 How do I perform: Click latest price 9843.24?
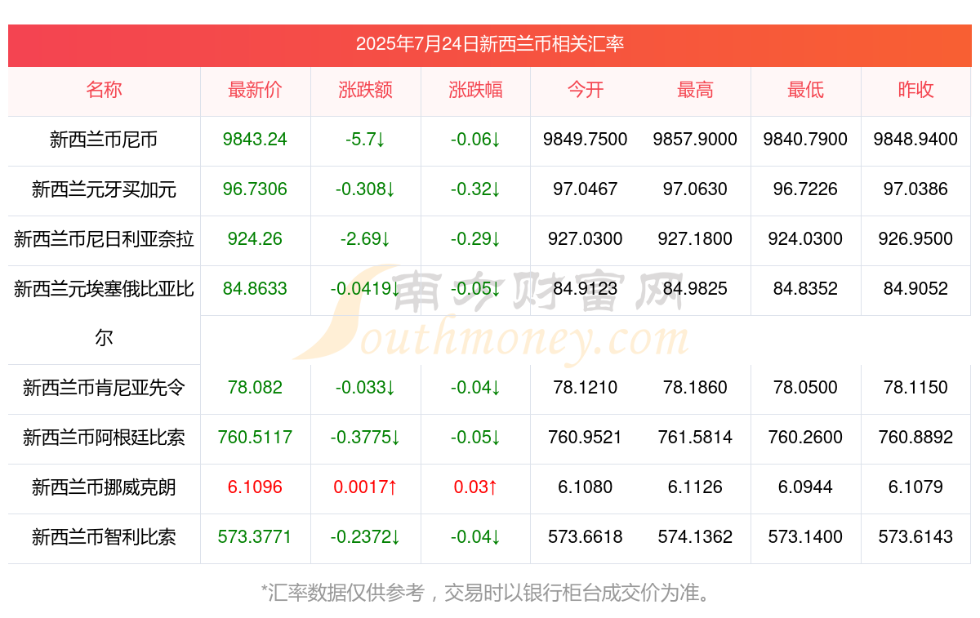pyautogui.click(x=255, y=140)
